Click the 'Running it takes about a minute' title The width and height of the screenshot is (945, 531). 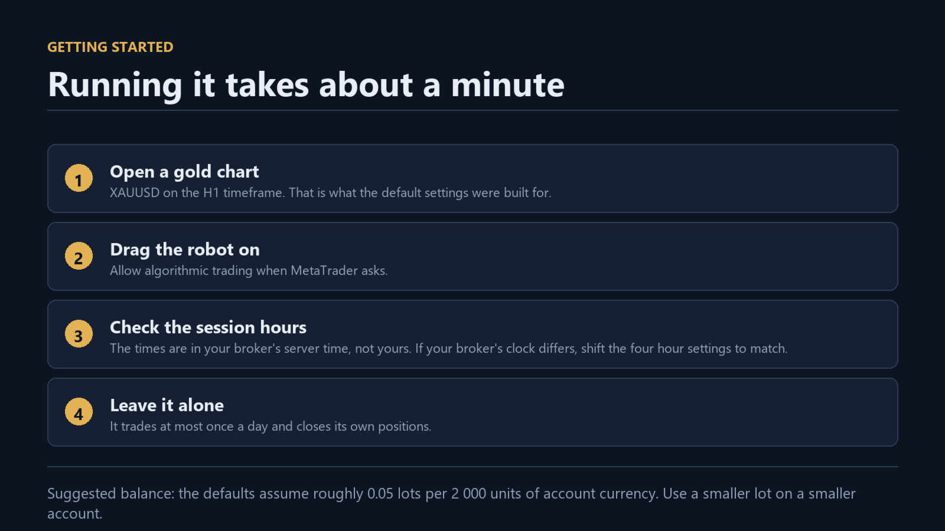pos(306,85)
